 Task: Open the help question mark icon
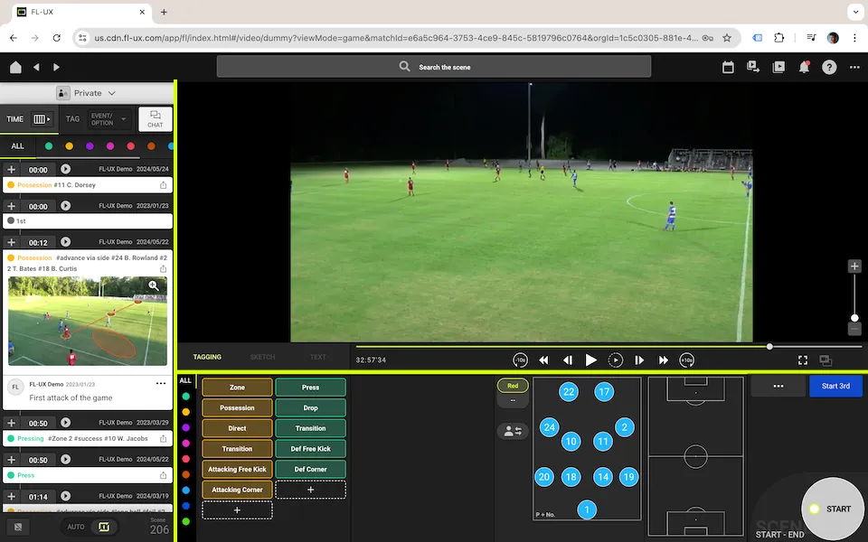tap(829, 67)
